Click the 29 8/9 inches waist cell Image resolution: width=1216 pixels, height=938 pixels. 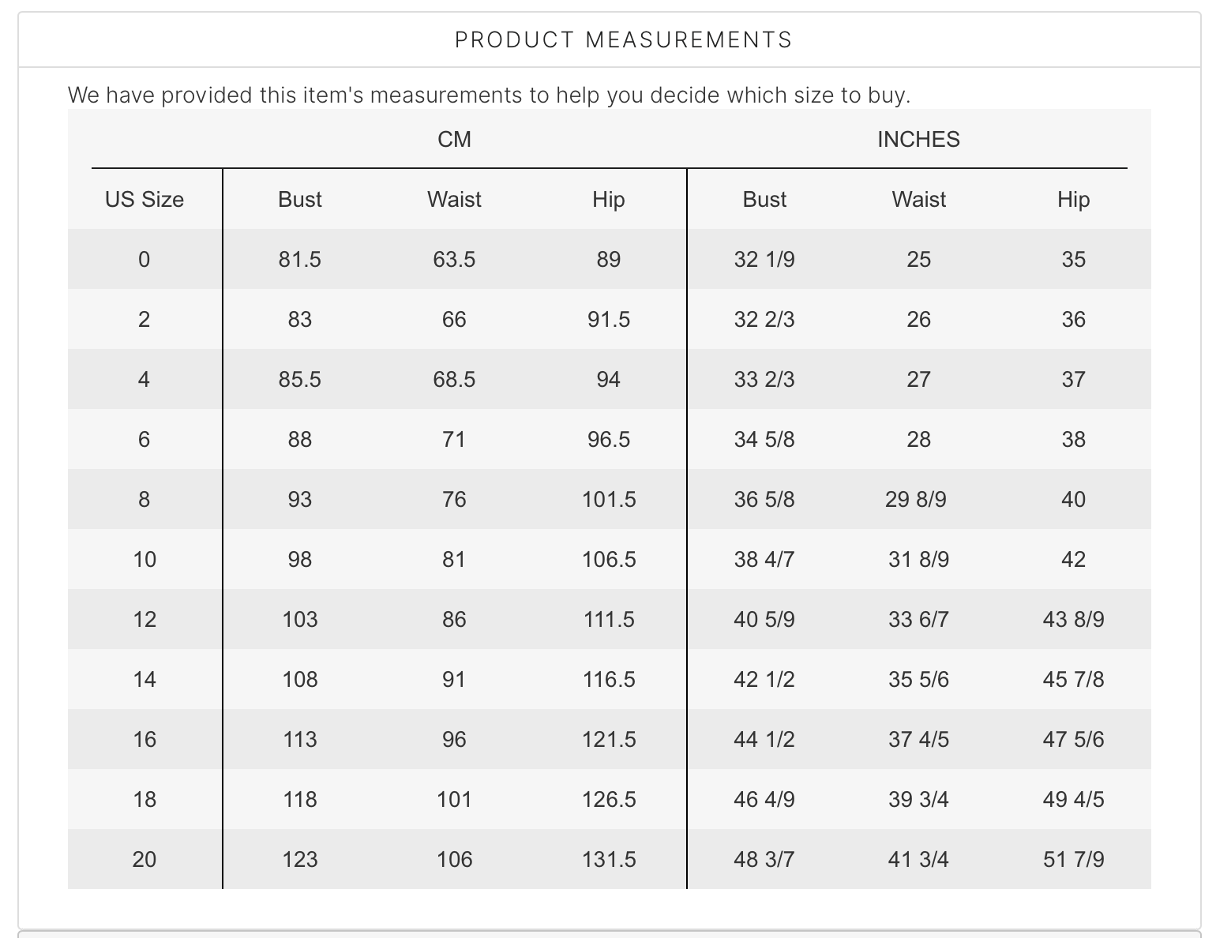point(916,499)
